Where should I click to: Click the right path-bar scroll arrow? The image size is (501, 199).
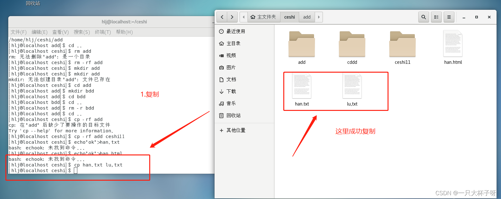pyautogui.click(x=319, y=17)
